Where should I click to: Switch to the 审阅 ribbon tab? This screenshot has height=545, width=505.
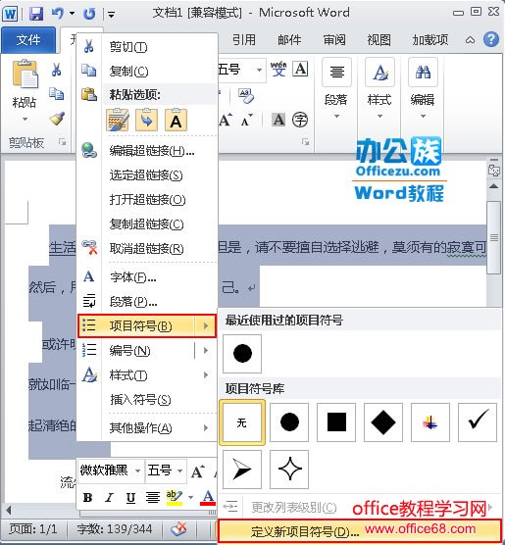pos(333,40)
